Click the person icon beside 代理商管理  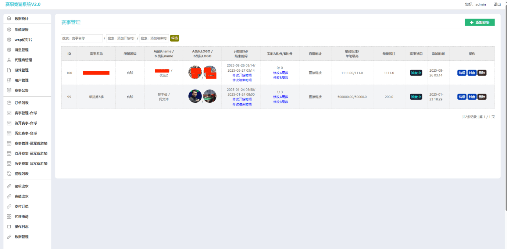9,60
